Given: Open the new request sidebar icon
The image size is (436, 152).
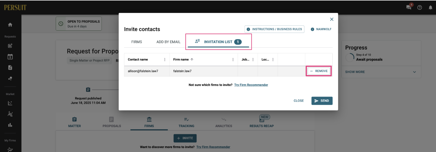Looking at the screenshot, I should point(10,46).
